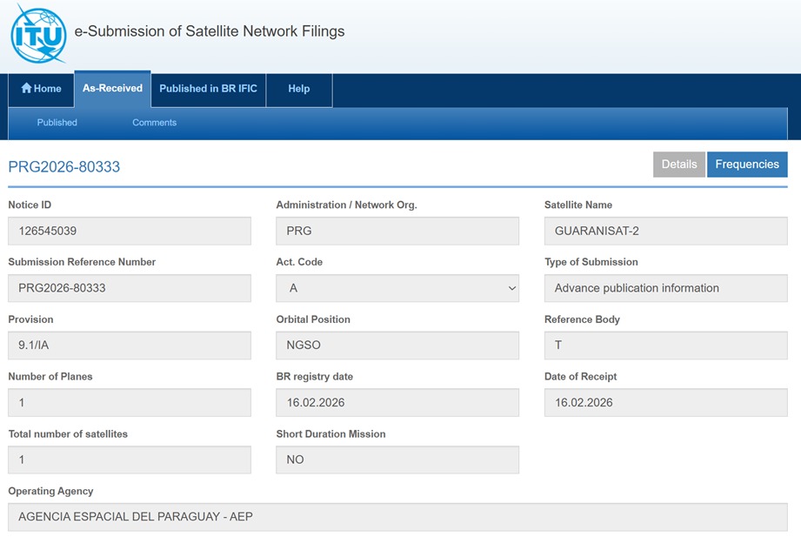
Task: Select the Submission Reference Number field
Action: coord(130,288)
